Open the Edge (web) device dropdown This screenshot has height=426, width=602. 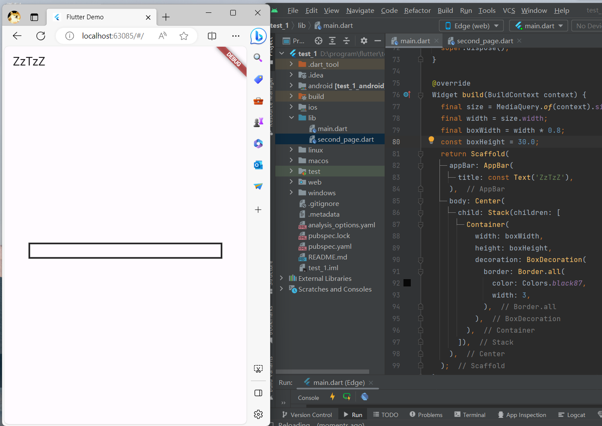(x=471, y=26)
